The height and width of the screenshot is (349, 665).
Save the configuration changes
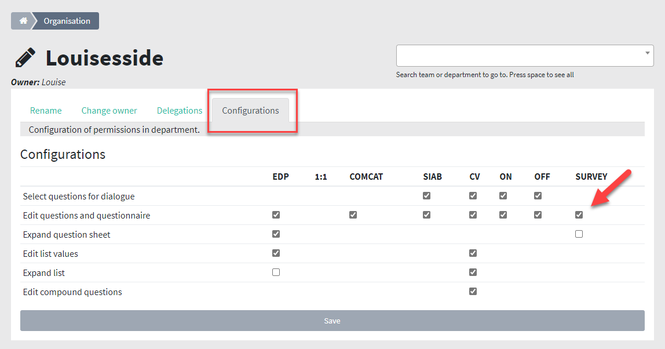point(332,321)
